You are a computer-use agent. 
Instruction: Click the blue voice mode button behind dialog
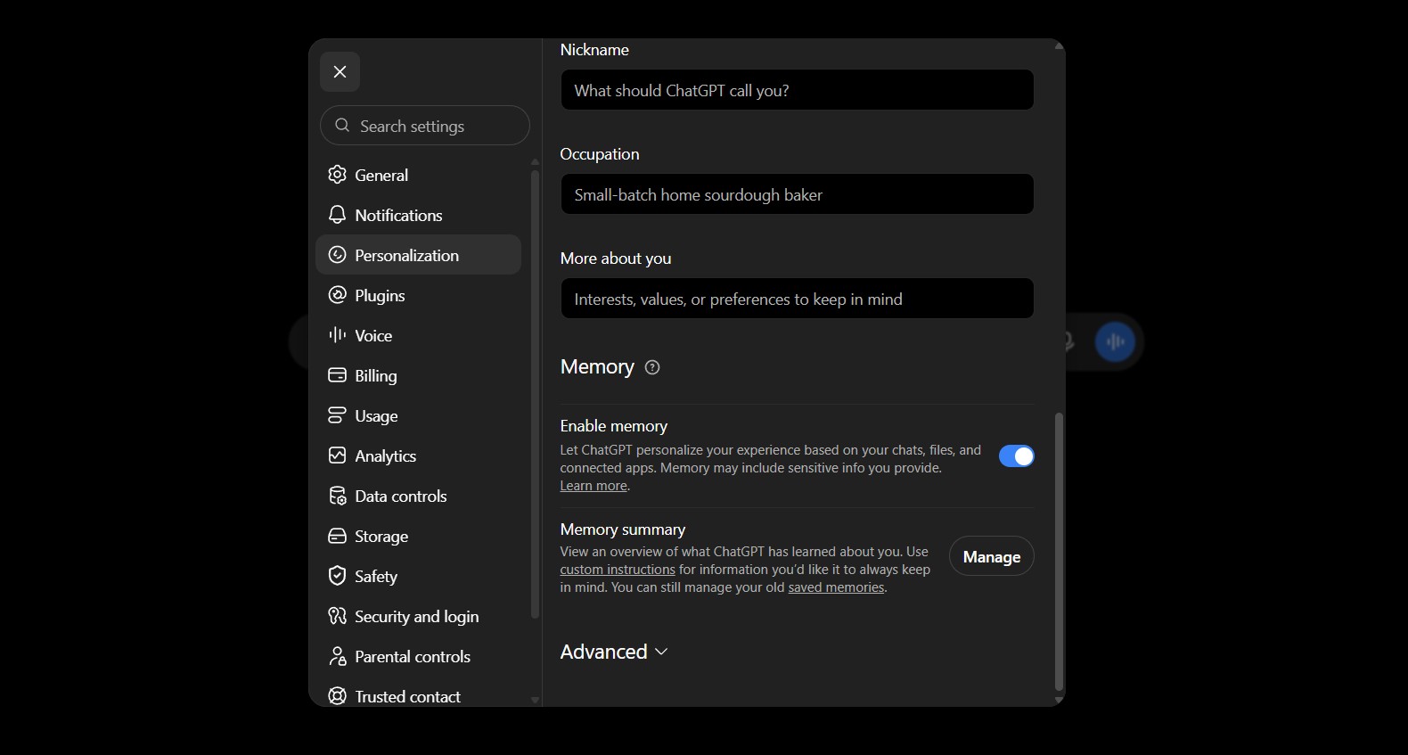pyautogui.click(x=1115, y=341)
